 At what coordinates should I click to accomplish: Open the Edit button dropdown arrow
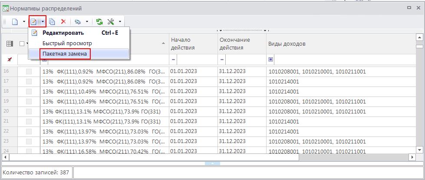tap(43, 22)
